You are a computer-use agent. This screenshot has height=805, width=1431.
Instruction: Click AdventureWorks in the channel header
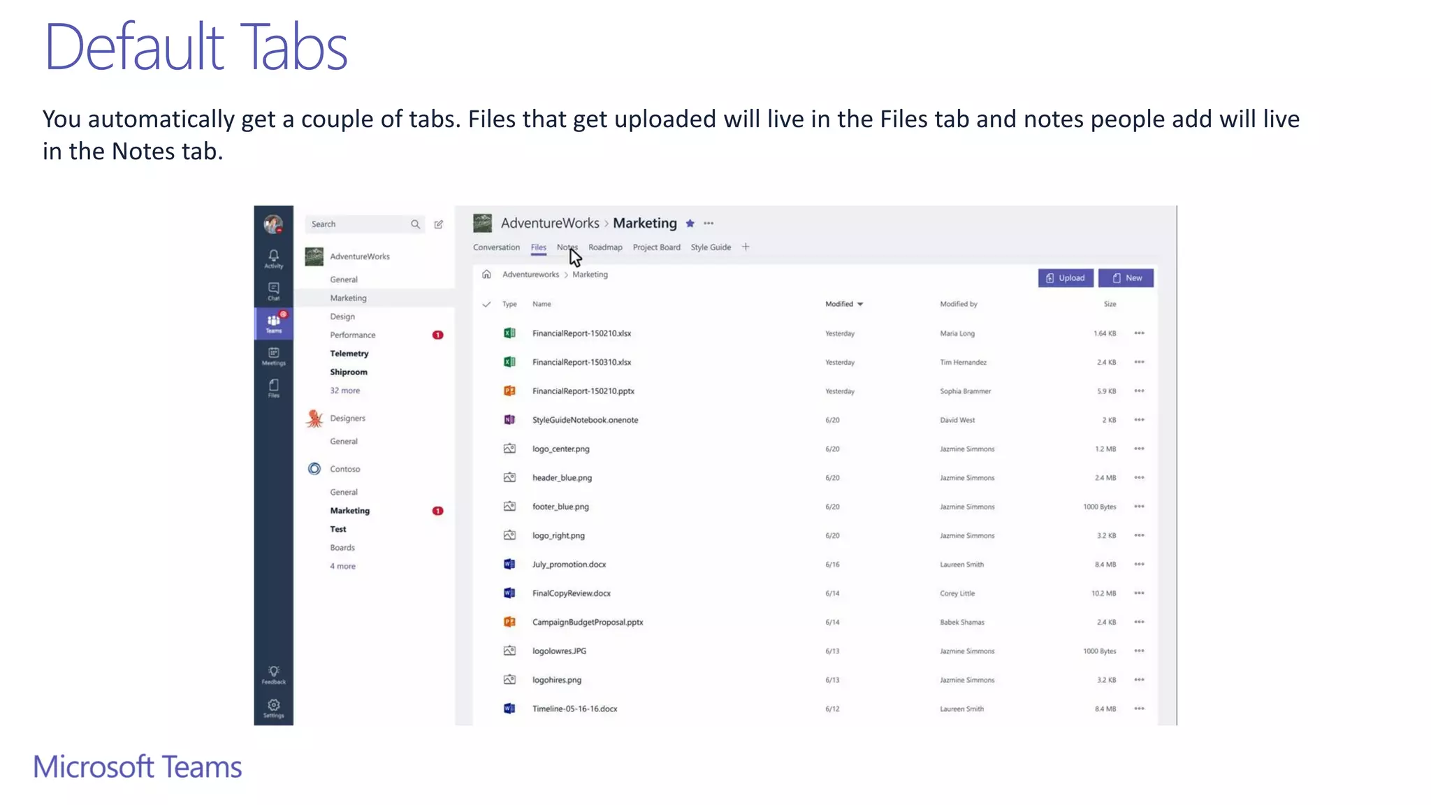tap(550, 223)
